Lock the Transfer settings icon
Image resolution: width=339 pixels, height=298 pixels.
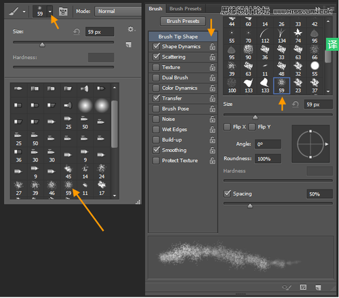click(x=212, y=98)
